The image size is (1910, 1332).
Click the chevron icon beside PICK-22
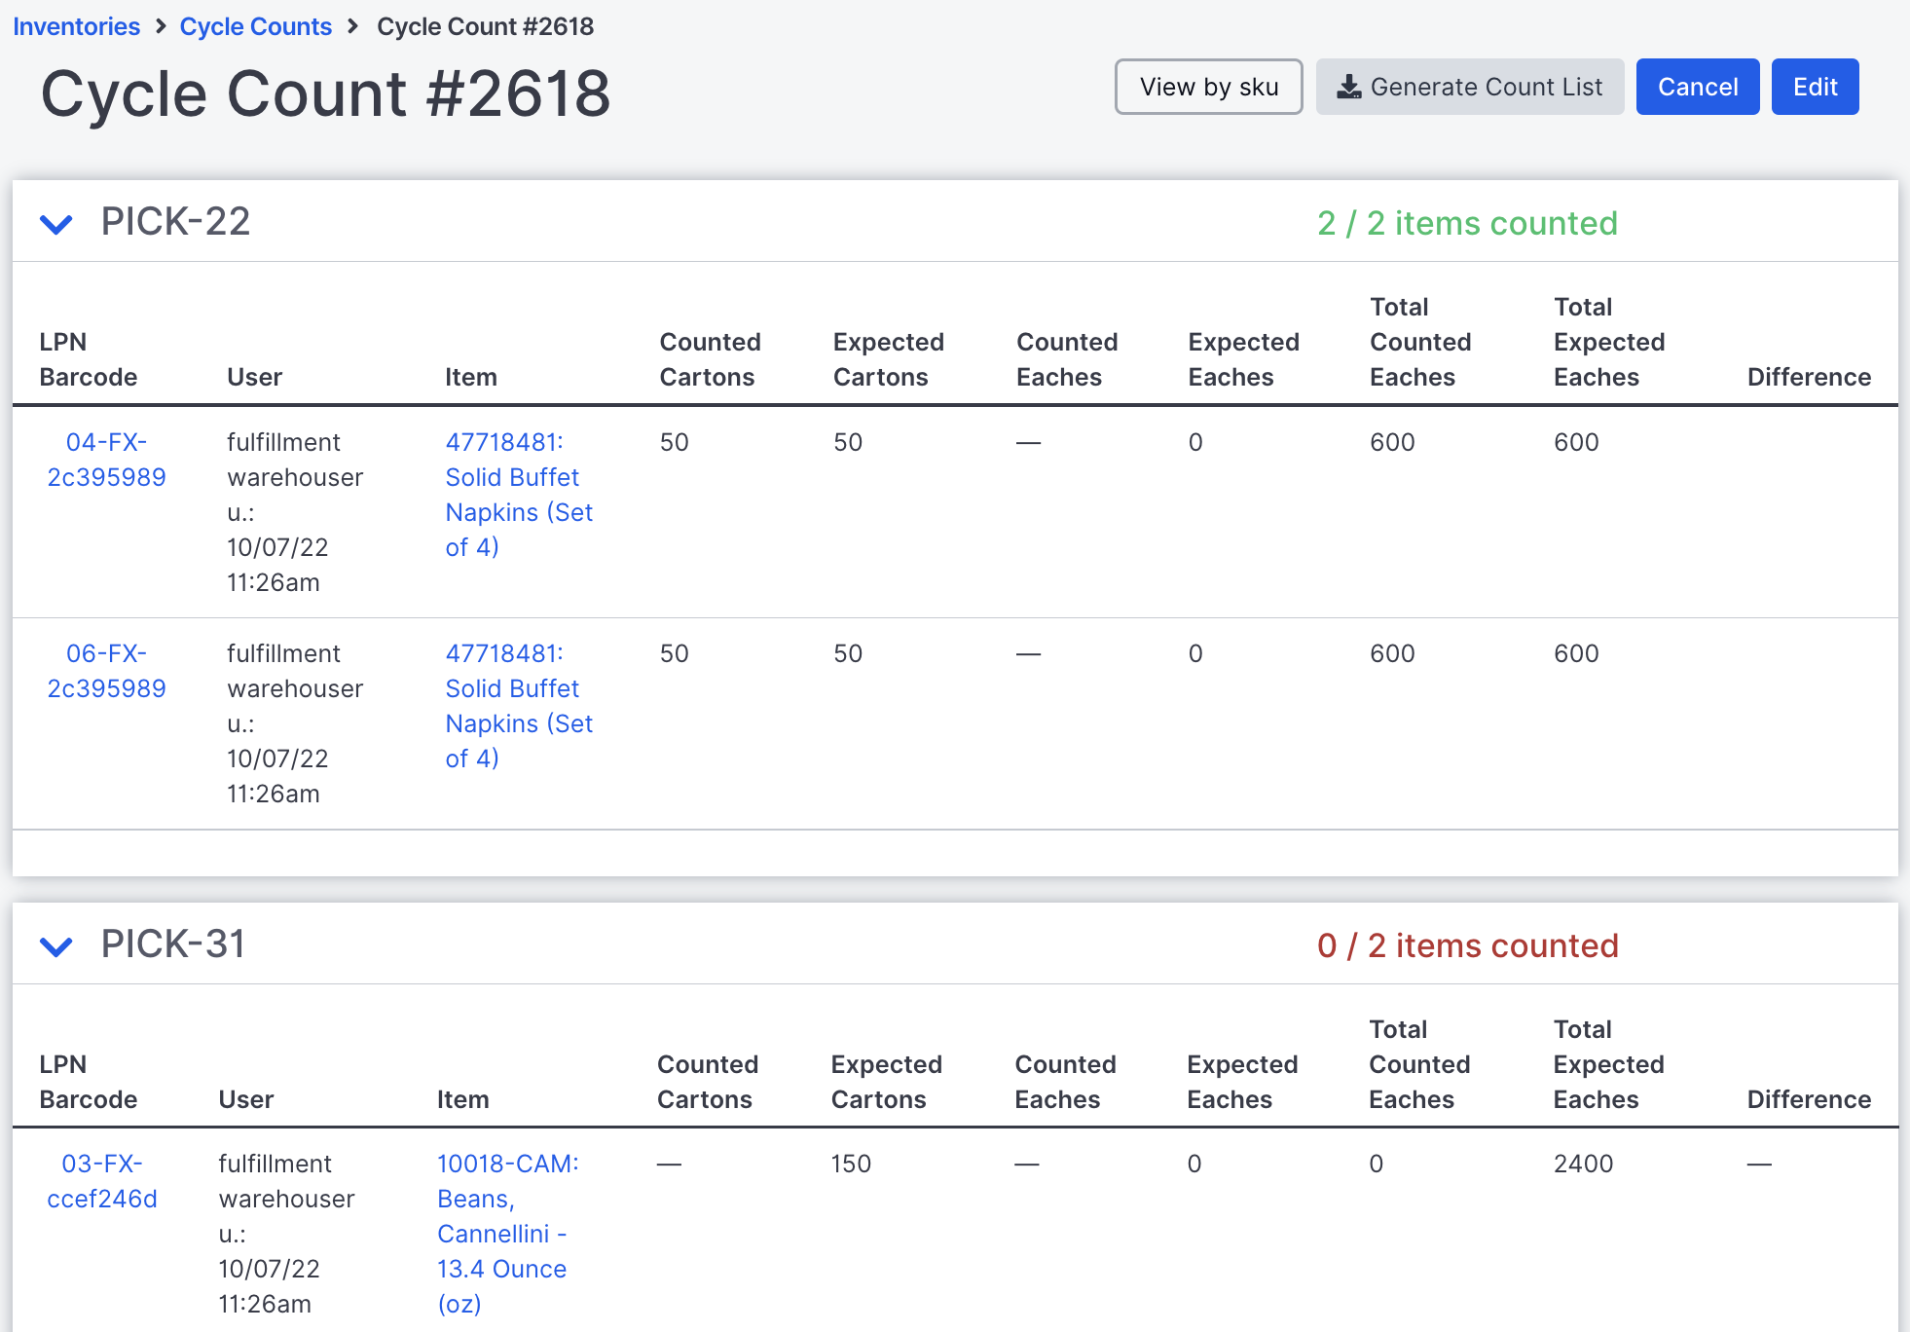click(56, 223)
